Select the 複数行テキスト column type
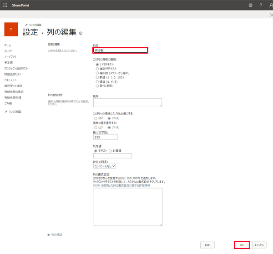Screen dimensions: 273x254 point(97,69)
